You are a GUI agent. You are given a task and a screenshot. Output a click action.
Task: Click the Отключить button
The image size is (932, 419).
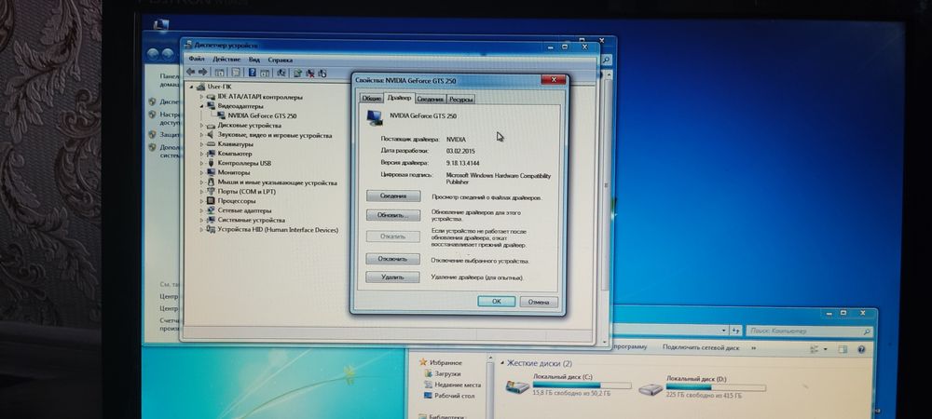(x=393, y=260)
